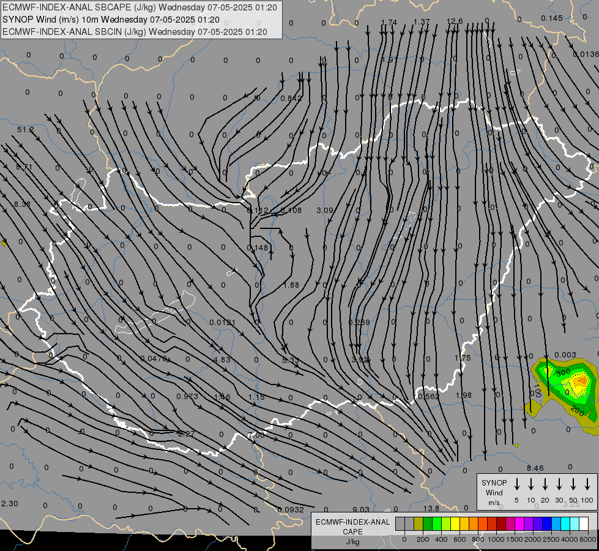Click the 8.71 value on the map
Image resolution: width=599 pixels, height=551 pixels.
click(x=24, y=167)
